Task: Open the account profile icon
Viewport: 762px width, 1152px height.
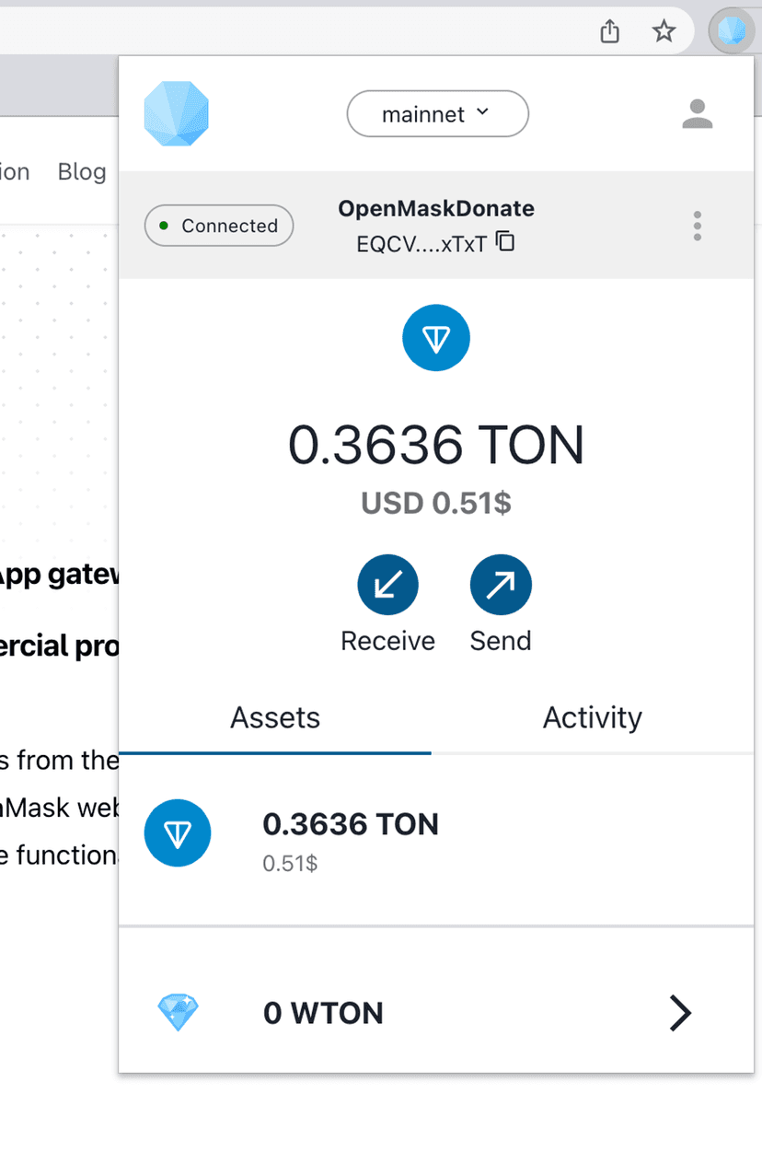Action: (698, 113)
